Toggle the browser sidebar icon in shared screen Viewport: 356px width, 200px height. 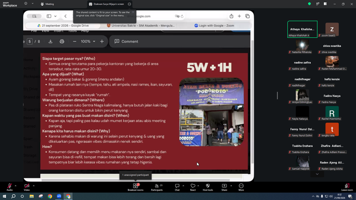tap(49, 16)
